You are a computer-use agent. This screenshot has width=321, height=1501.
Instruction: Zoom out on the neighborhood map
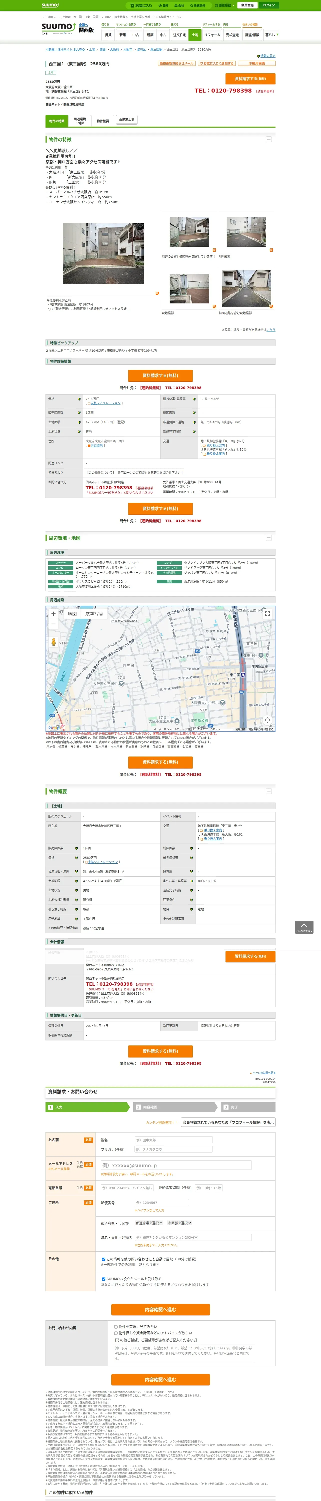click(x=53, y=624)
